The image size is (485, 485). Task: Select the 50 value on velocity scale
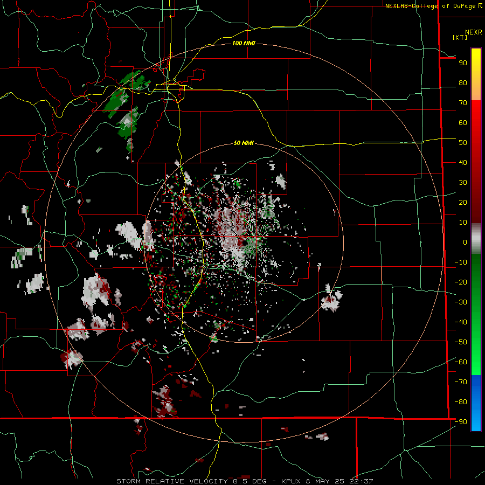463,143
